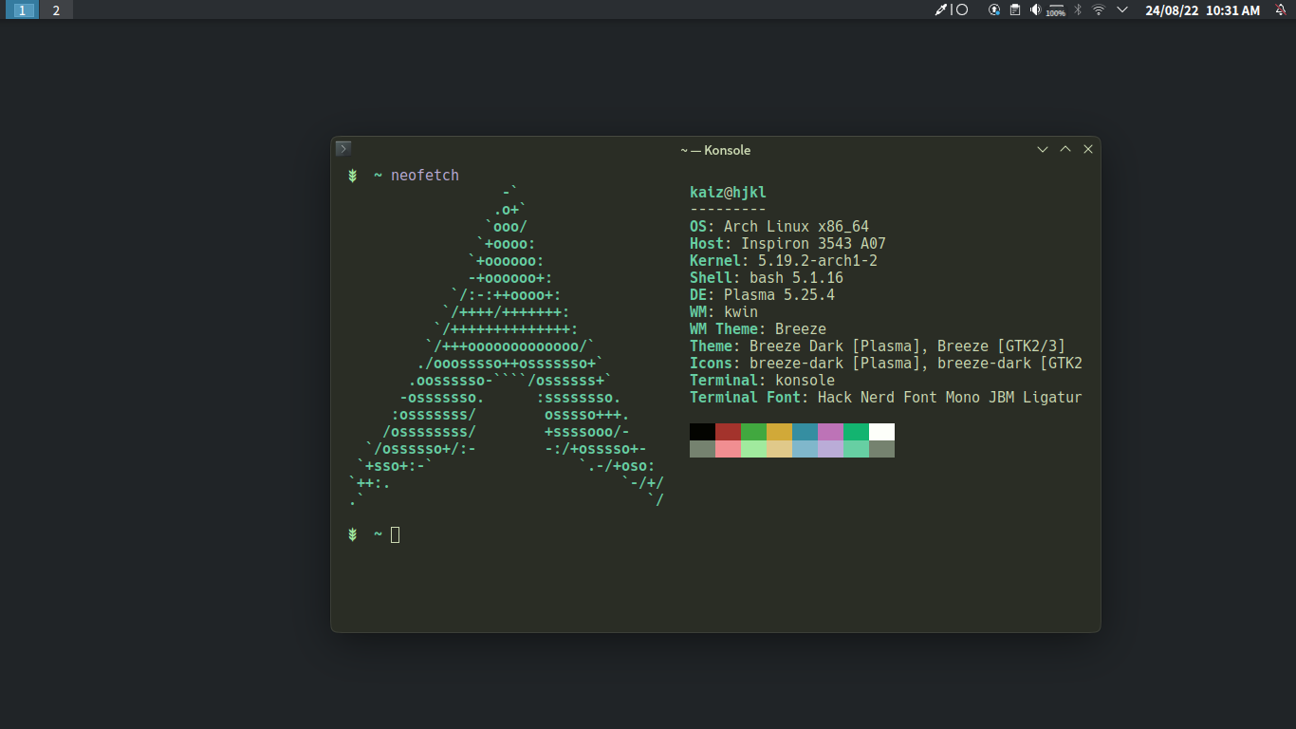Viewport: 1296px width, 729px height.
Task: Open the clipboard tray icon
Action: tap(1014, 9)
